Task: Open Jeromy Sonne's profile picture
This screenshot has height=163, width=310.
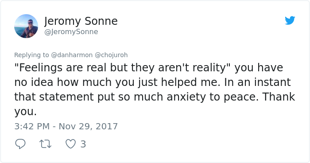Action: [x=26, y=26]
